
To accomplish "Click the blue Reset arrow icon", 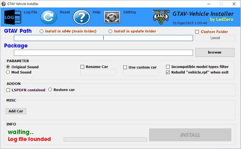I will coord(49,17).
